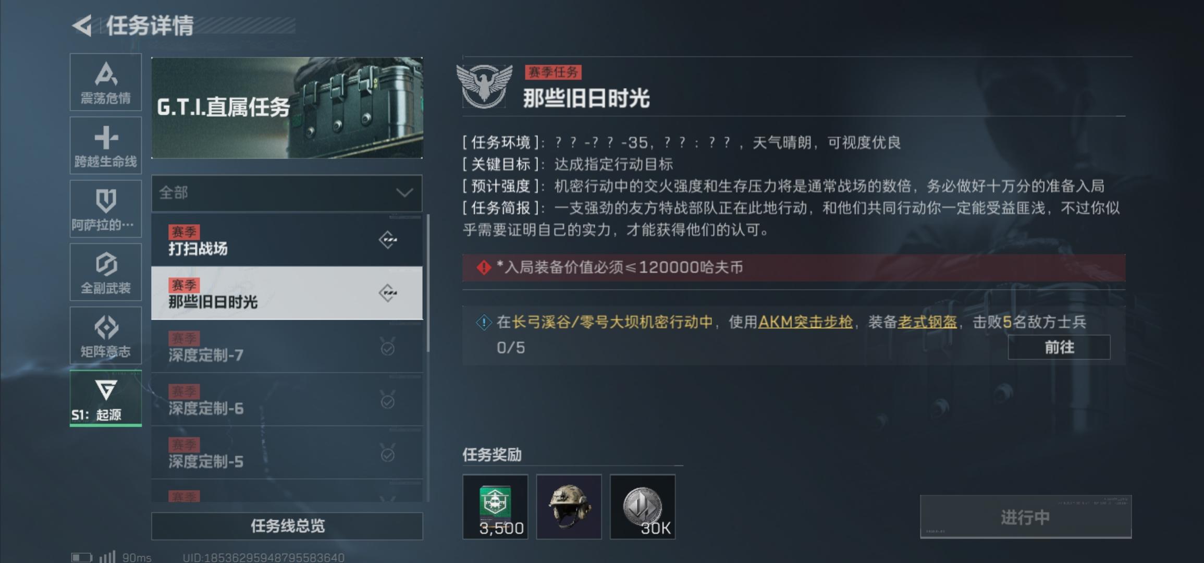Select the 全副武装 sidebar icon
This screenshot has width=1204, height=563.
tap(106, 272)
